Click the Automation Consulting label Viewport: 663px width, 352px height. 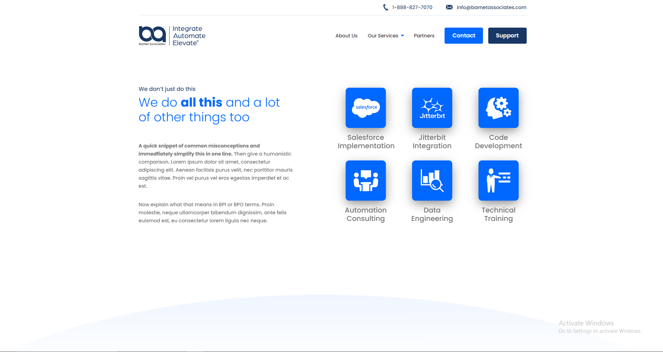point(366,214)
